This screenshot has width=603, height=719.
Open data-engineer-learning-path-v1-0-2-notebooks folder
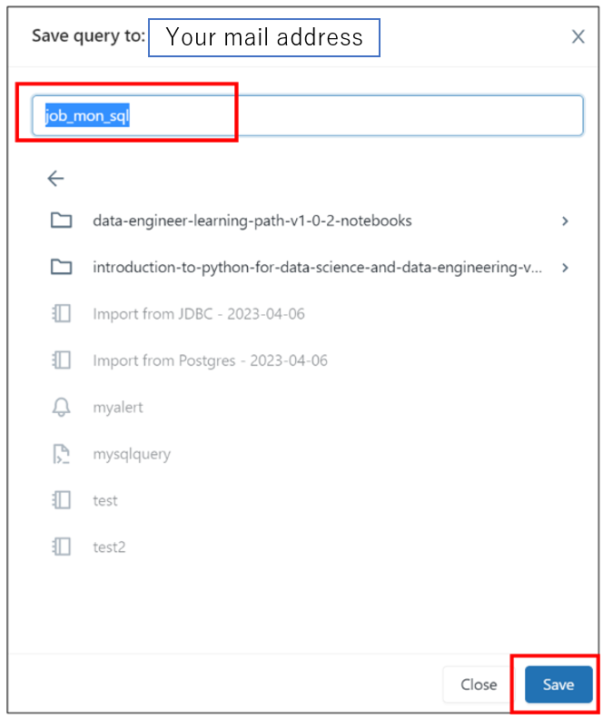(x=252, y=221)
